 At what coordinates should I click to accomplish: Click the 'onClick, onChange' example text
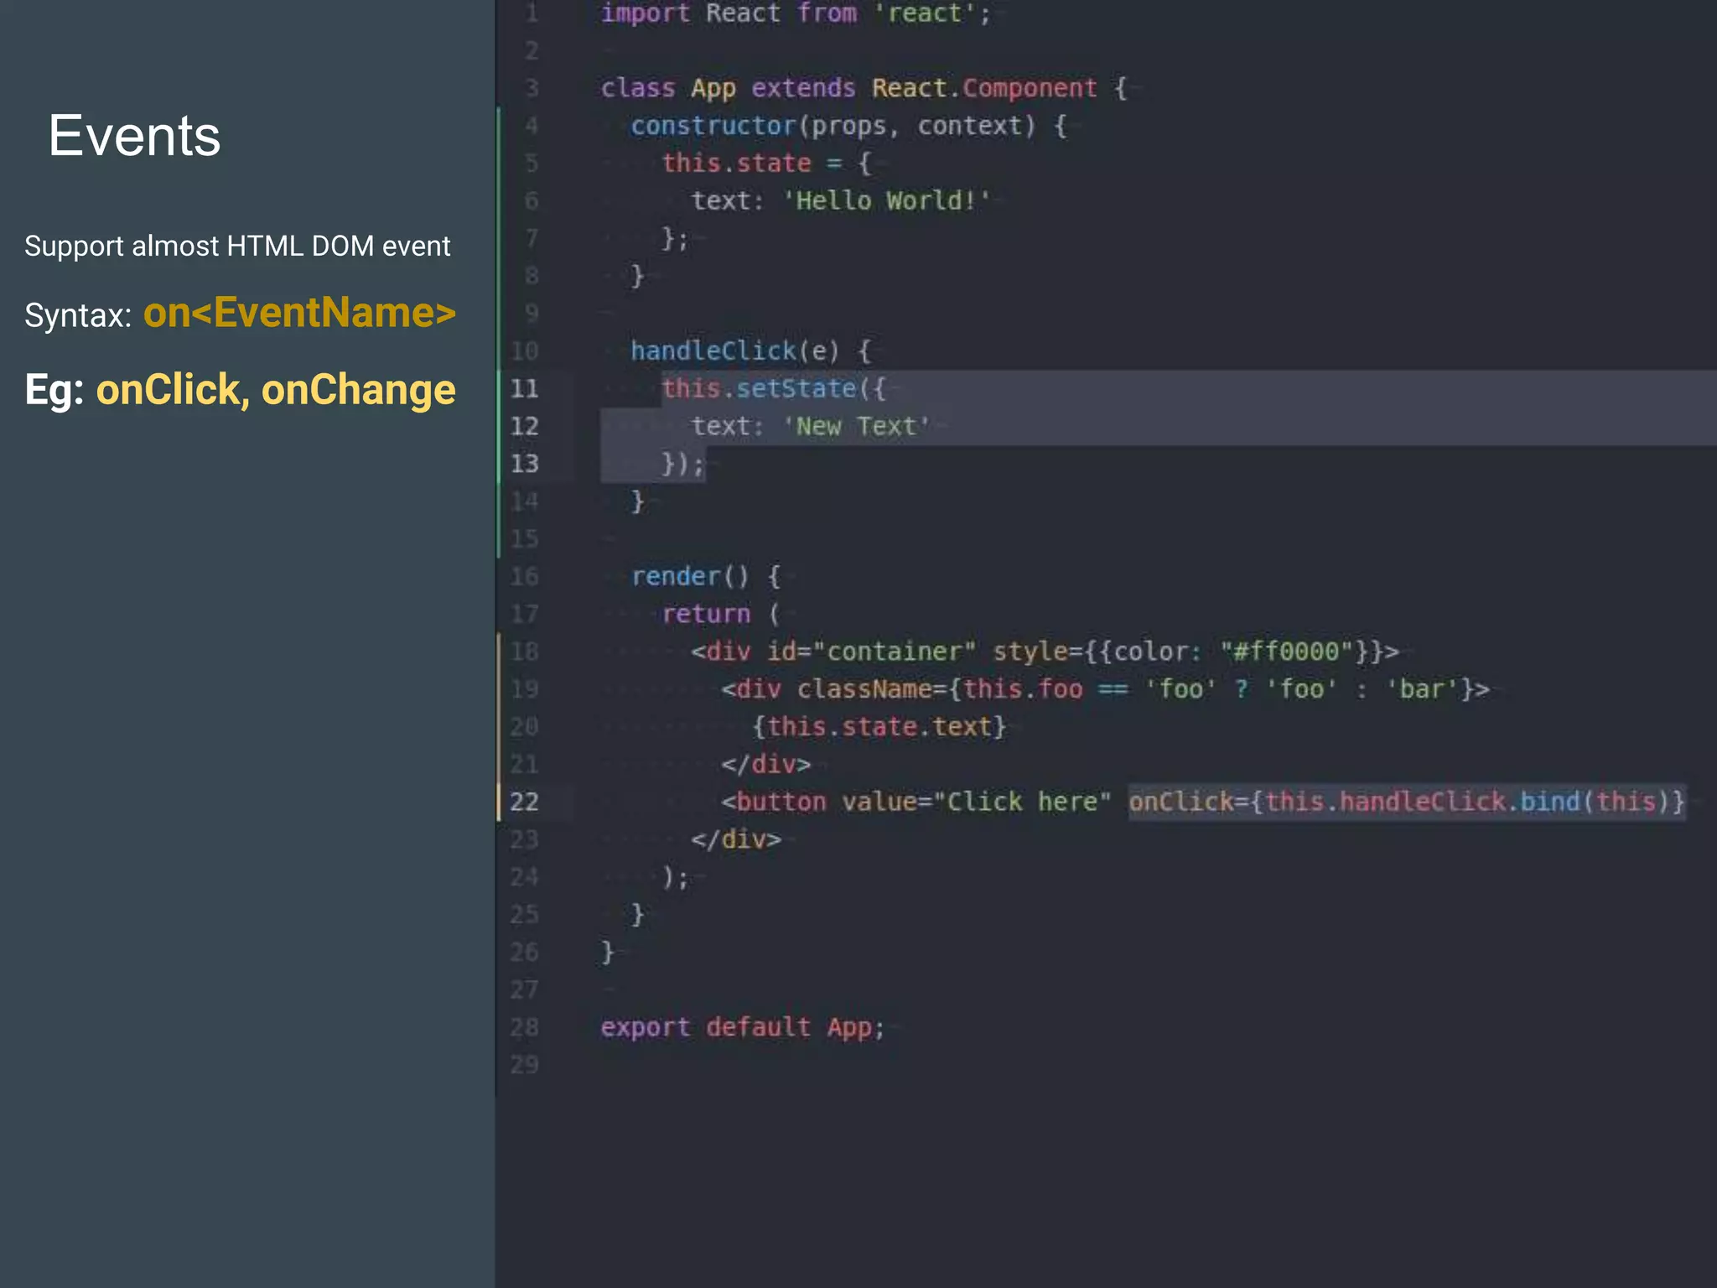pyautogui.click(x=276, y=390)
